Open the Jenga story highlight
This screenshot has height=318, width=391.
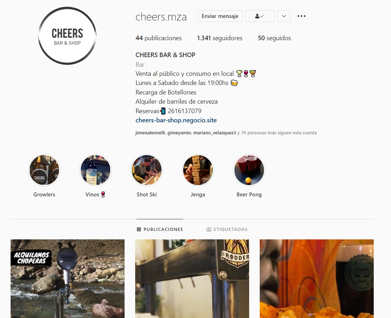[x=198, y=170]
